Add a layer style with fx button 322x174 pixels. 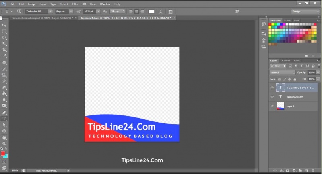pos(281,170)
